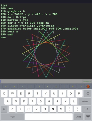The width and height of the screenshot is (92, 121).
Task: Tap the question mark key
Action: (77, 109)
